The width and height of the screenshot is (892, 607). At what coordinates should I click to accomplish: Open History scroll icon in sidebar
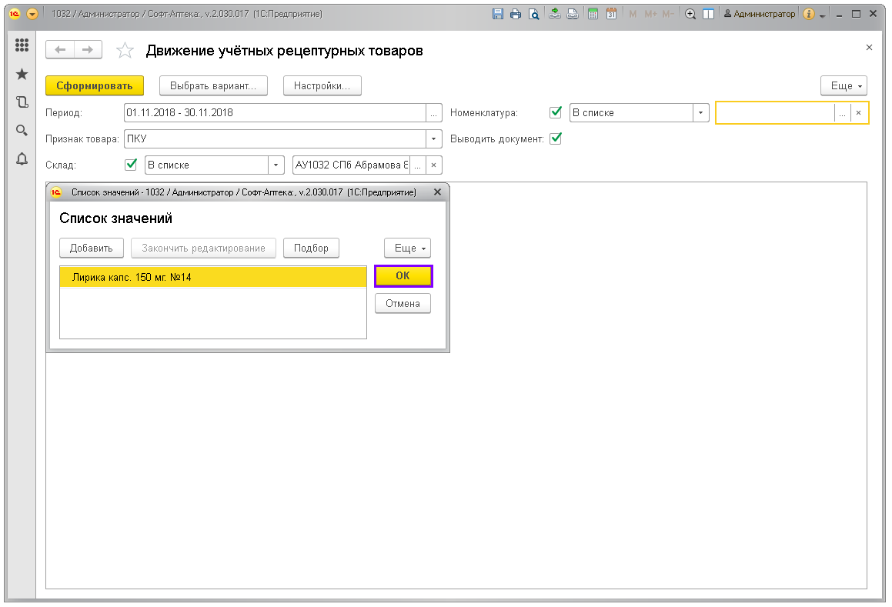[x=22, y=102]
